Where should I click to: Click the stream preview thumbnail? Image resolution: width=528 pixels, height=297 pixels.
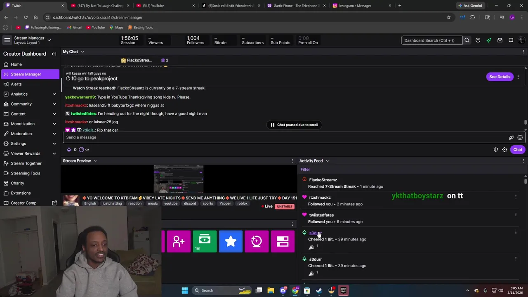tap(179, 179)
